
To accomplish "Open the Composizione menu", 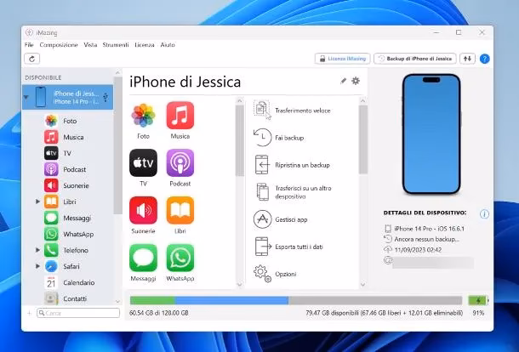I will pyautogui.click(x=59, y=45).
